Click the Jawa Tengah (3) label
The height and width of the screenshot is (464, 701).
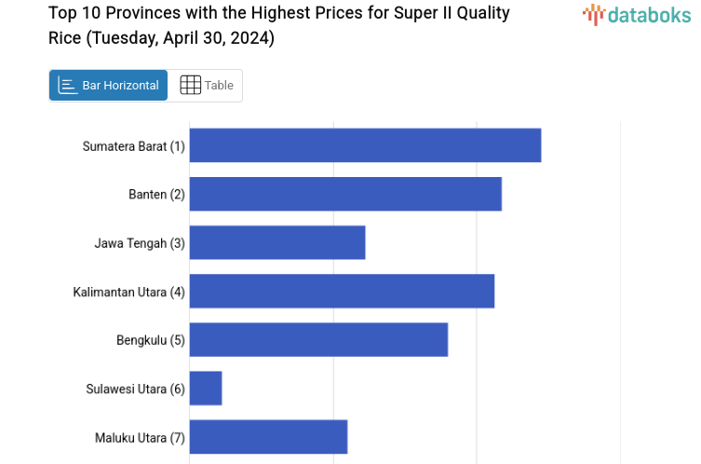point(140,243)
